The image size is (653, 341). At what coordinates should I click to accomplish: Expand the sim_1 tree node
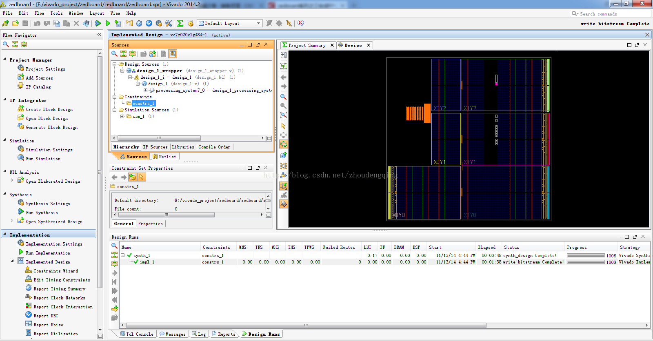(x=122, y=116)
